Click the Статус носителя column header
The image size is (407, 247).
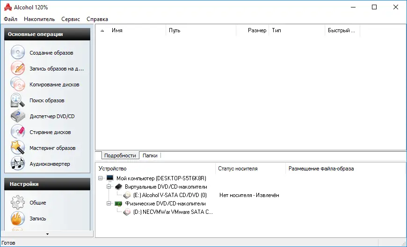point(250,169)
